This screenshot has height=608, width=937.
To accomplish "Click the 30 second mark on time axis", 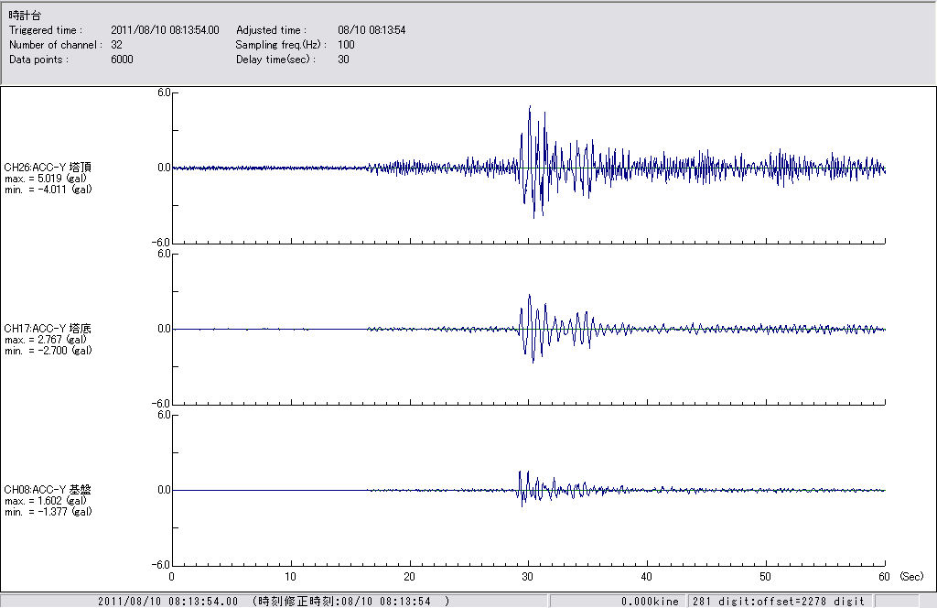I will coord(528,577).
